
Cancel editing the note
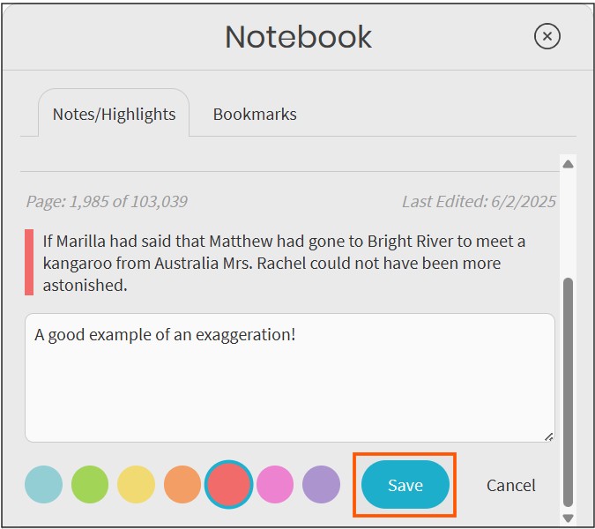pyautogui.click(x=510, y=486)
